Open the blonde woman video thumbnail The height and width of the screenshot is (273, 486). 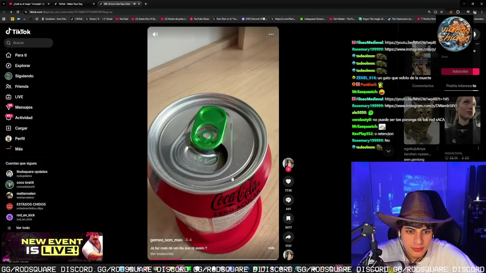(462, 121)
